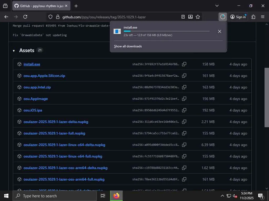Open tracking protection shield info

(50, 17)
